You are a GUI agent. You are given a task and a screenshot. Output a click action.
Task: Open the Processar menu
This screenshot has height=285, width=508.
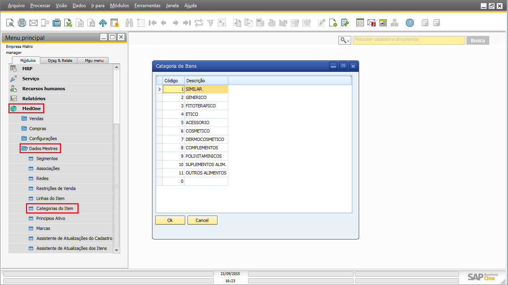pos(40,6)
